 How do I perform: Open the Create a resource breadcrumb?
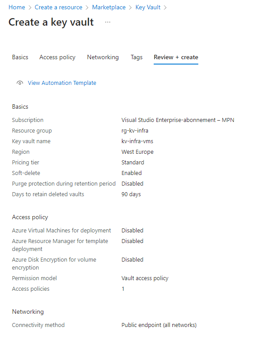point(58,7)
